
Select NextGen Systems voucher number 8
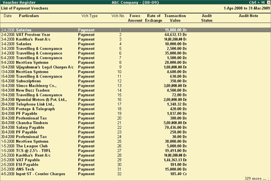(135, 62)
